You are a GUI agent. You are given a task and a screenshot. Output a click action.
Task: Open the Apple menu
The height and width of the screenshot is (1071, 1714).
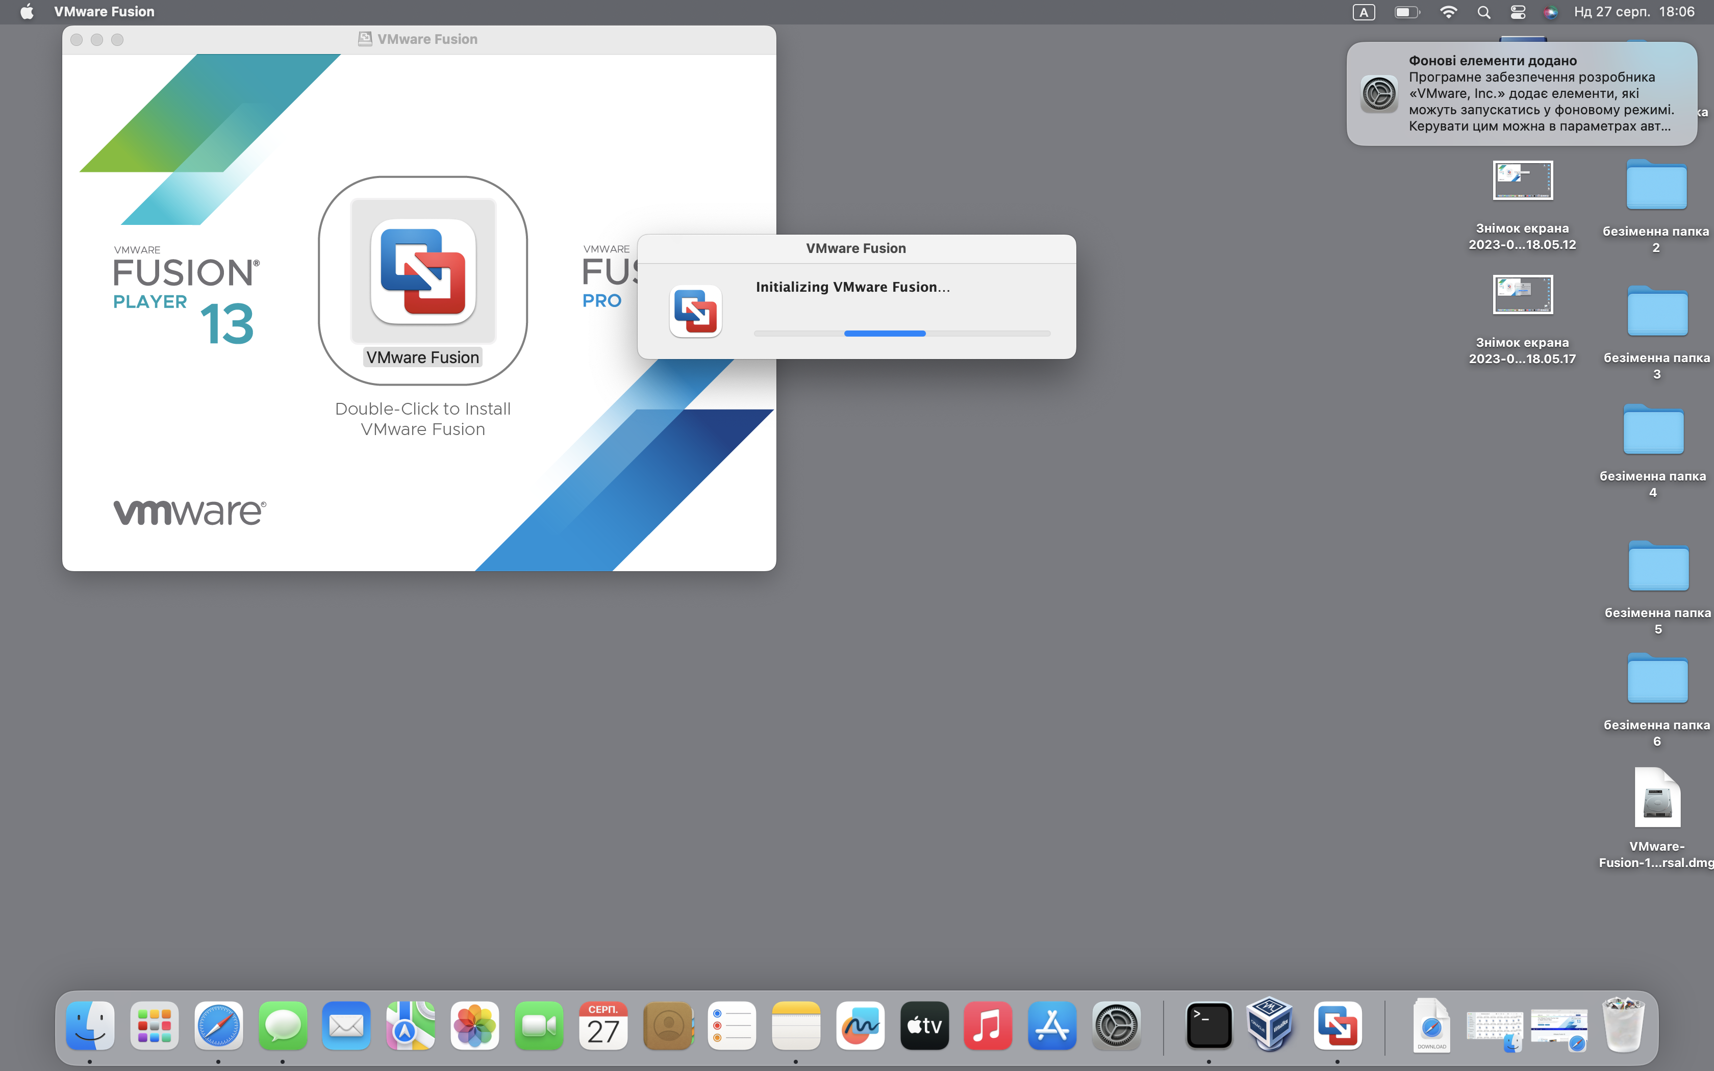click(27, 12)
